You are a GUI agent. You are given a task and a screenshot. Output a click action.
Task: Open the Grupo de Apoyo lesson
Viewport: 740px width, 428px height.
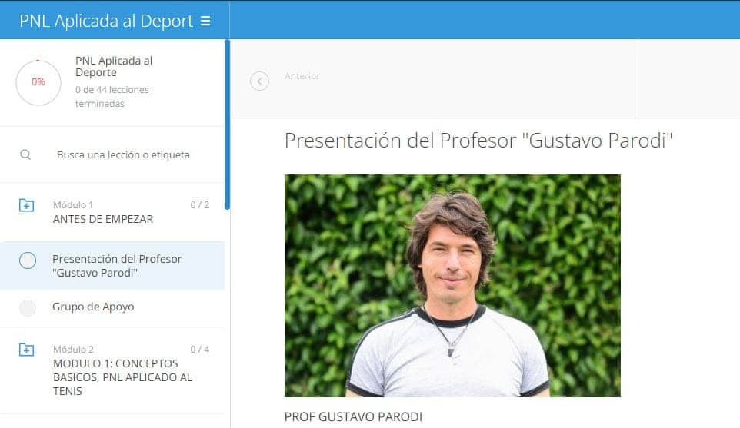click(x=93, y=307)
